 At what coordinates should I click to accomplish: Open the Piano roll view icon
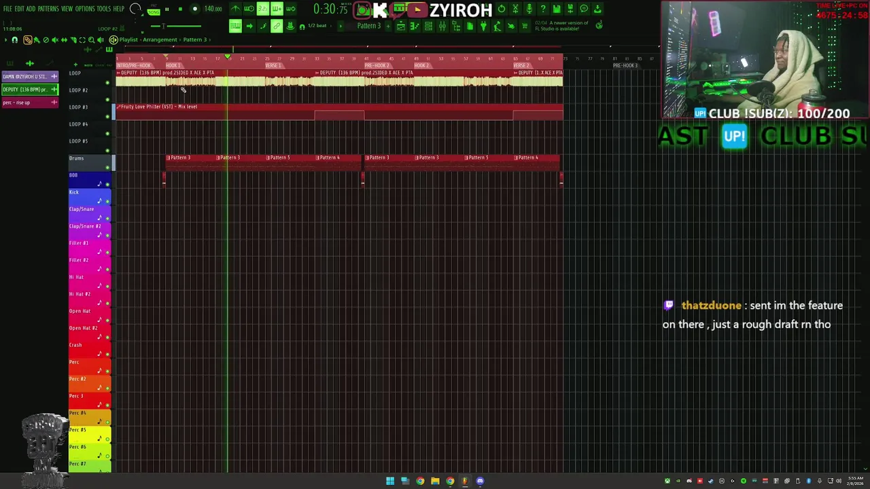click(x=414, y=26)
